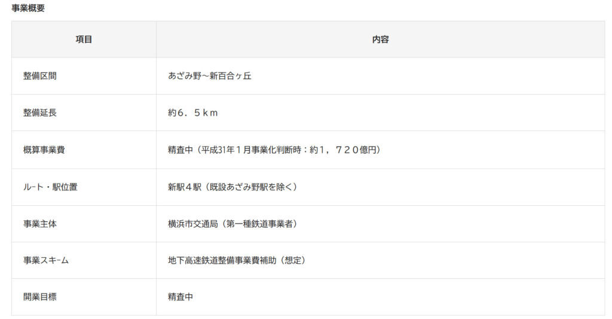Viewport: 612px width, 319px height.
Task: Click the 事業概要 heading
Action: coord(28,8)
